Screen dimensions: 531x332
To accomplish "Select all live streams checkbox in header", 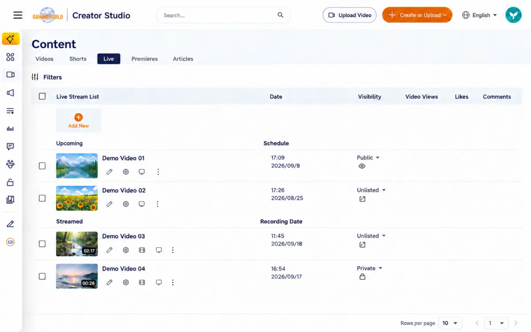I will [x=42, y=96].
